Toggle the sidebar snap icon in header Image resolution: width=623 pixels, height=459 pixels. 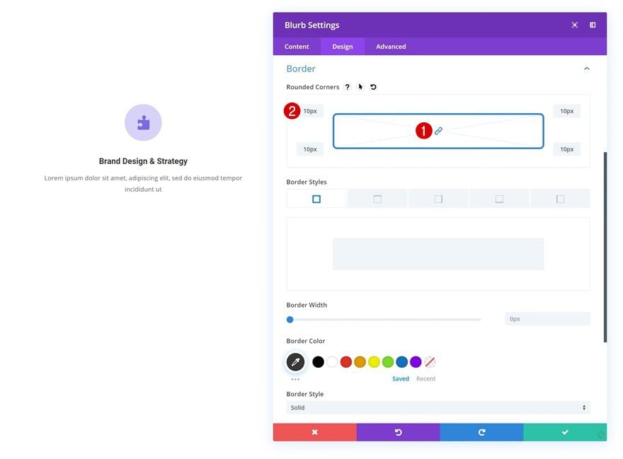tap(593, 25)
